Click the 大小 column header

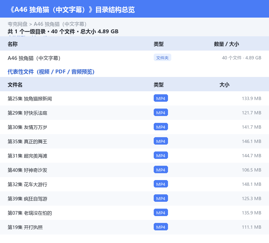(225, 85)
